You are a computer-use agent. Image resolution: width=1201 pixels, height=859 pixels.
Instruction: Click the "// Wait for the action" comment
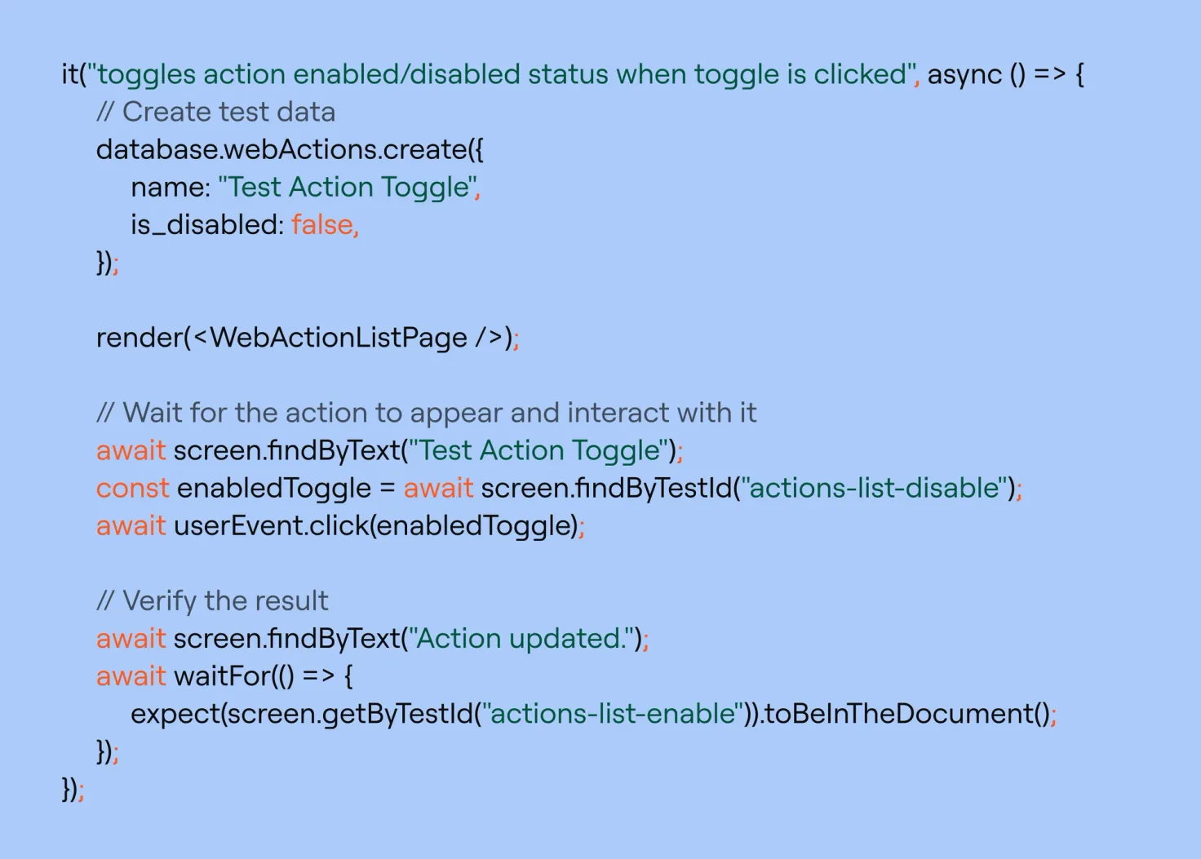[426, 413]
